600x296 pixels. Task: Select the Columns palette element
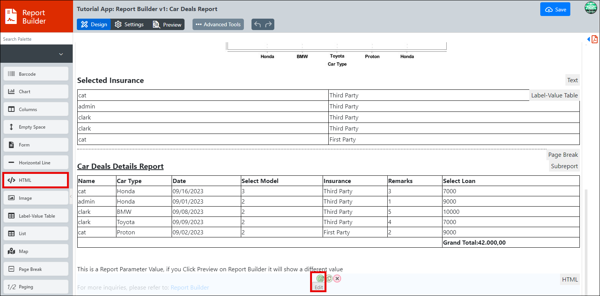click(x=36, y=109)
